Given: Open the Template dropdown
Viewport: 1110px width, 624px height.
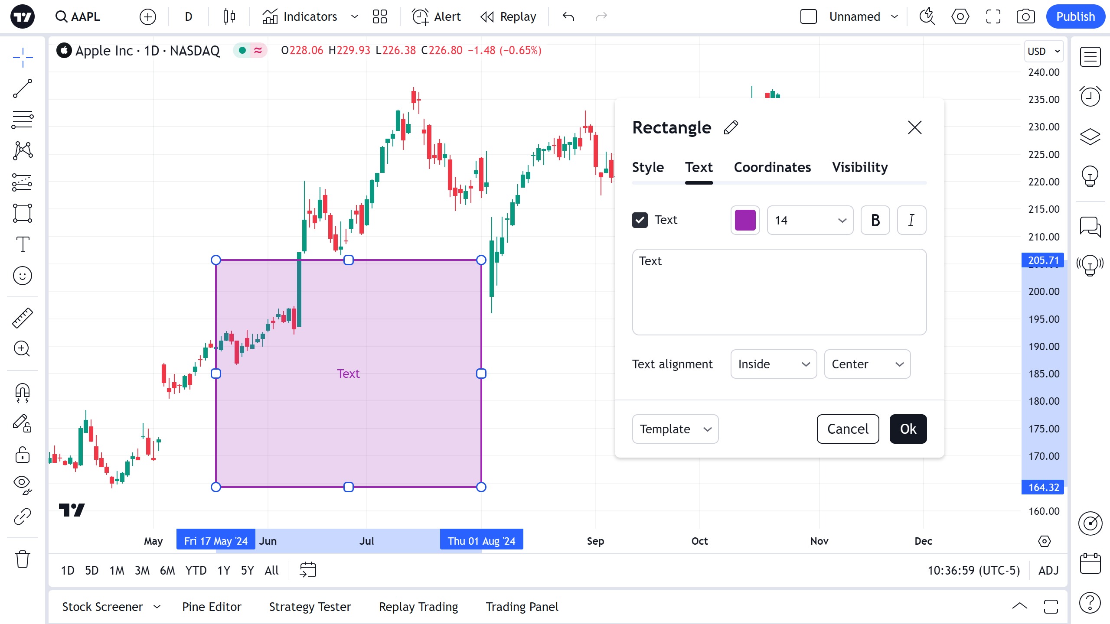Looking at the screenshot, I should [675, 429].
